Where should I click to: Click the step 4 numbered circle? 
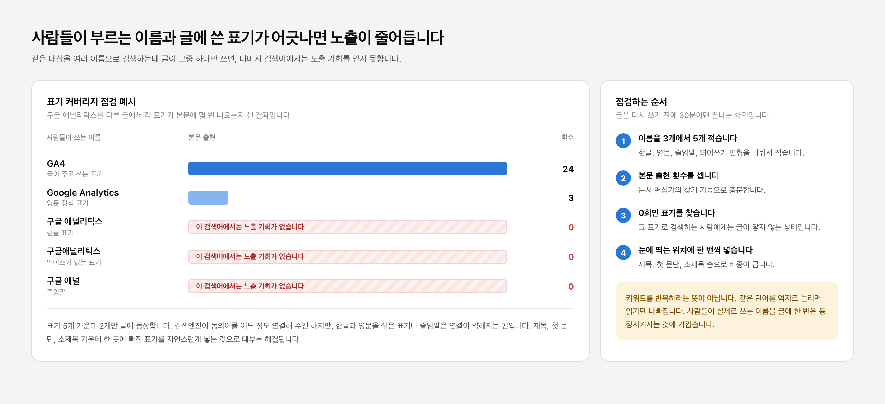[623, 253]
